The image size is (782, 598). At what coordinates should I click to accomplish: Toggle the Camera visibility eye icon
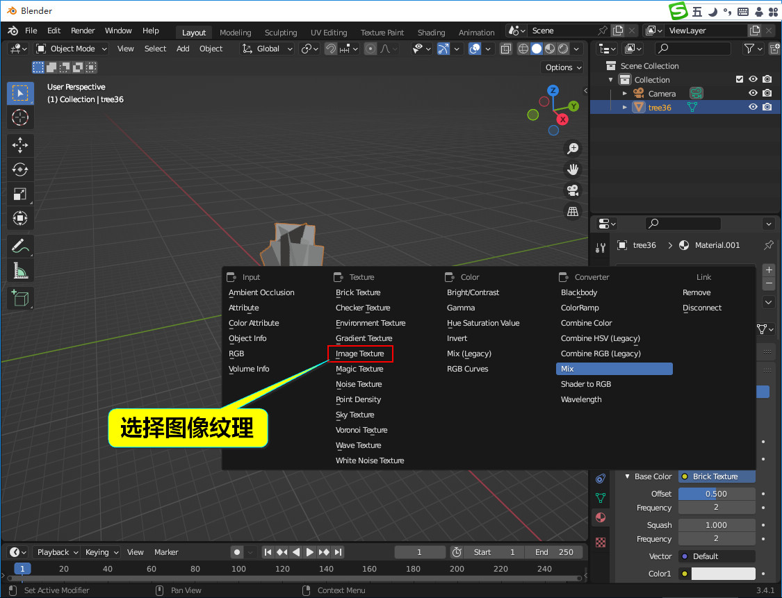[753, 93]
